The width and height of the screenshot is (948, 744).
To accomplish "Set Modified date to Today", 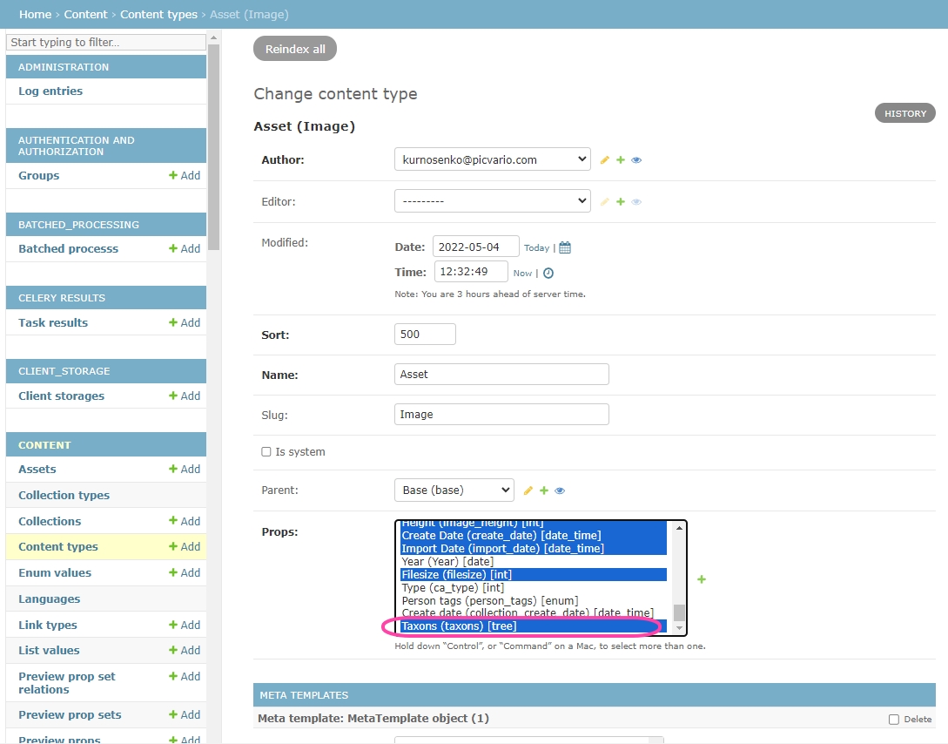I will tap(536, 248).
